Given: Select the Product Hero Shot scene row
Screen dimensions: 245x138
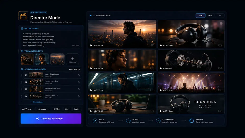Looking at the screenshot, I should click(x=52, y=82).
